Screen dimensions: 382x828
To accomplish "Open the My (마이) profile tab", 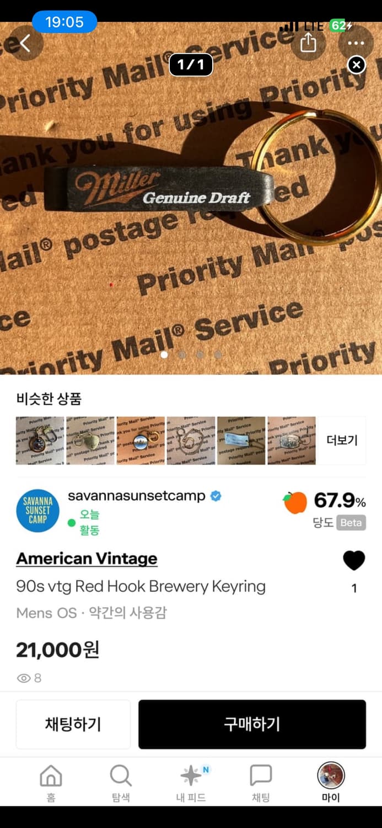I will (331, 782).
